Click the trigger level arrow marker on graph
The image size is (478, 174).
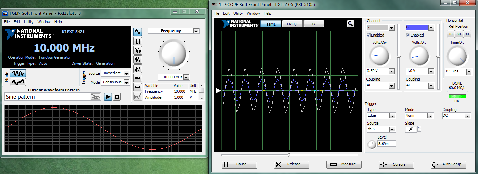click(x=218, y=91)
